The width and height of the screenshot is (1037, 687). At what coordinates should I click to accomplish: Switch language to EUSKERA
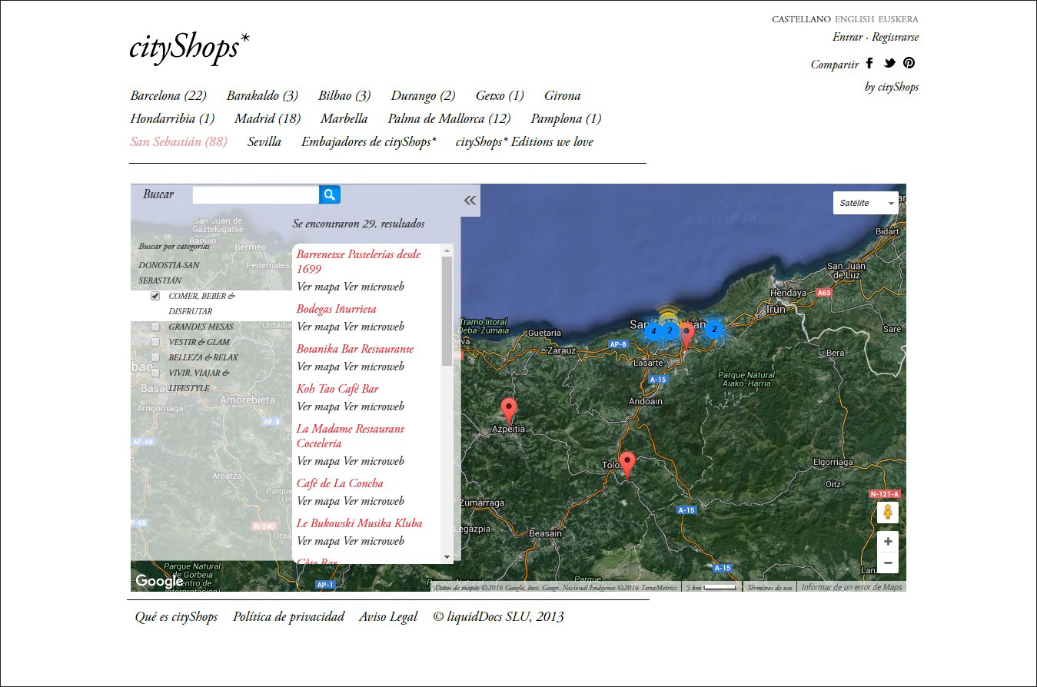pos(898,19)
